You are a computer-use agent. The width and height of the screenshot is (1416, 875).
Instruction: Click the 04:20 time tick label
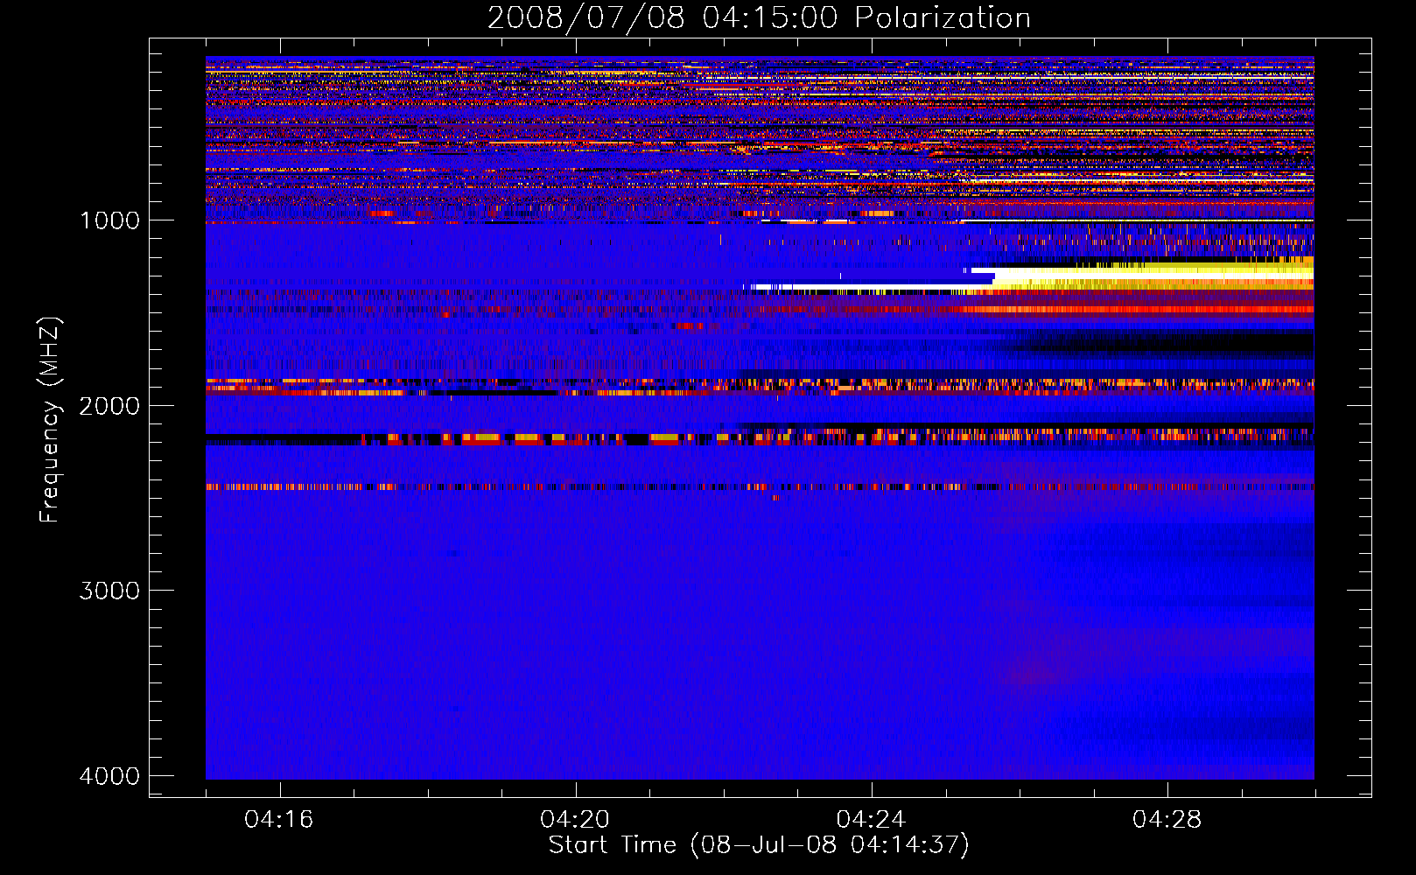[575, 820]
